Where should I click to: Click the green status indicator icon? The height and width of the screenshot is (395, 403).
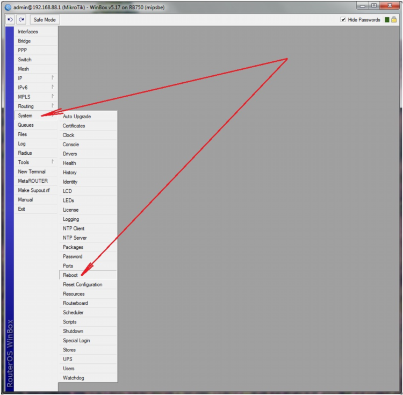[387, 20]
